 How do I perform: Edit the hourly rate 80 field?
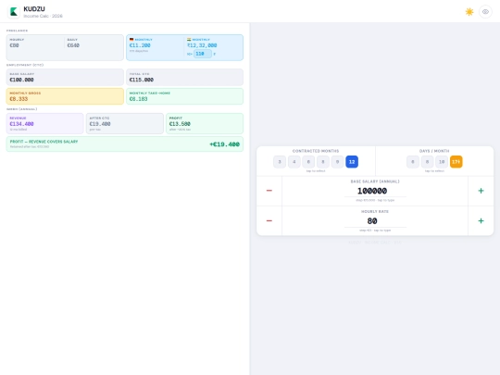point(375,221)
